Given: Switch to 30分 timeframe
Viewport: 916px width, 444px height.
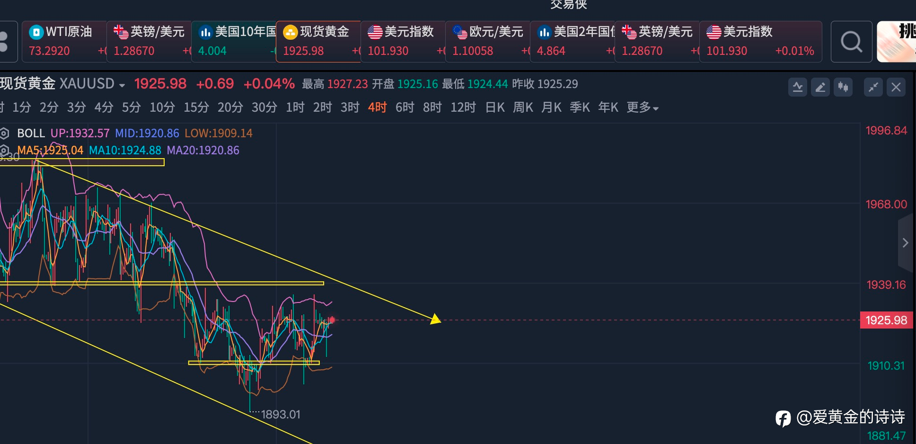Looking at the screenshot, I should [x=264, y=107].
